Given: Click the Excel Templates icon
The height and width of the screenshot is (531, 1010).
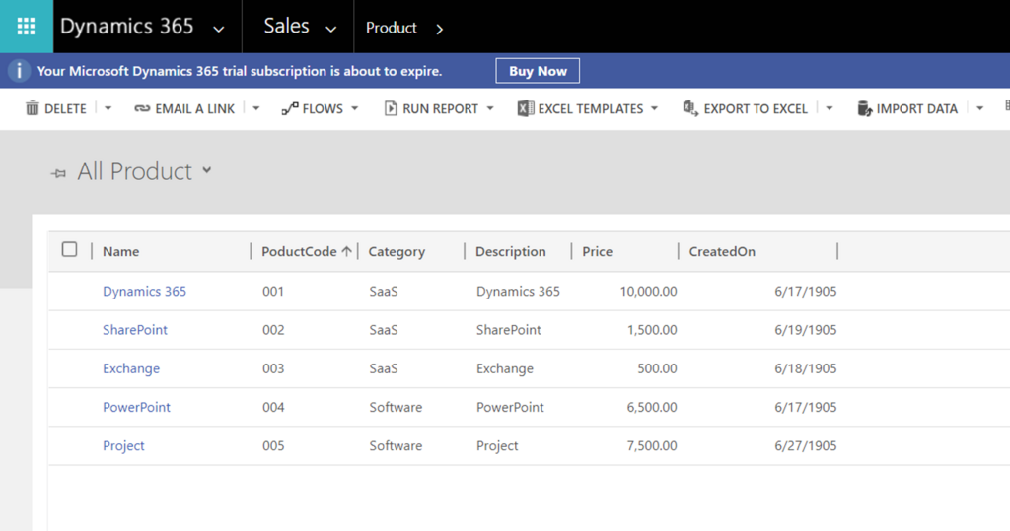Looking at the screenshot, I should 526,108.
